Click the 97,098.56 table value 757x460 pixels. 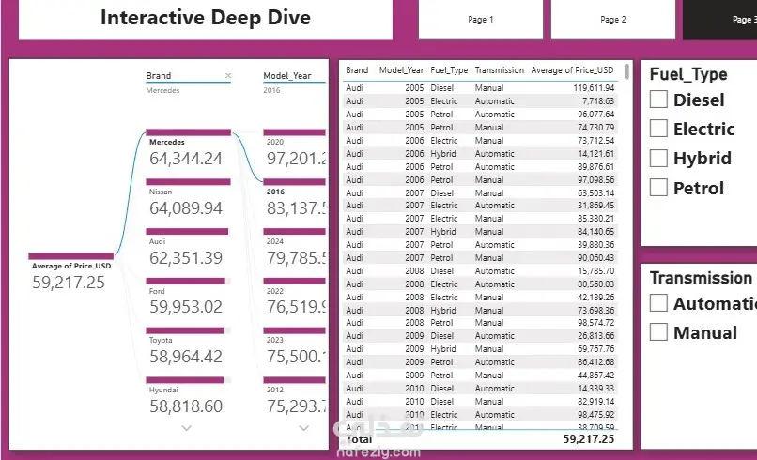(x=595, y=179)
